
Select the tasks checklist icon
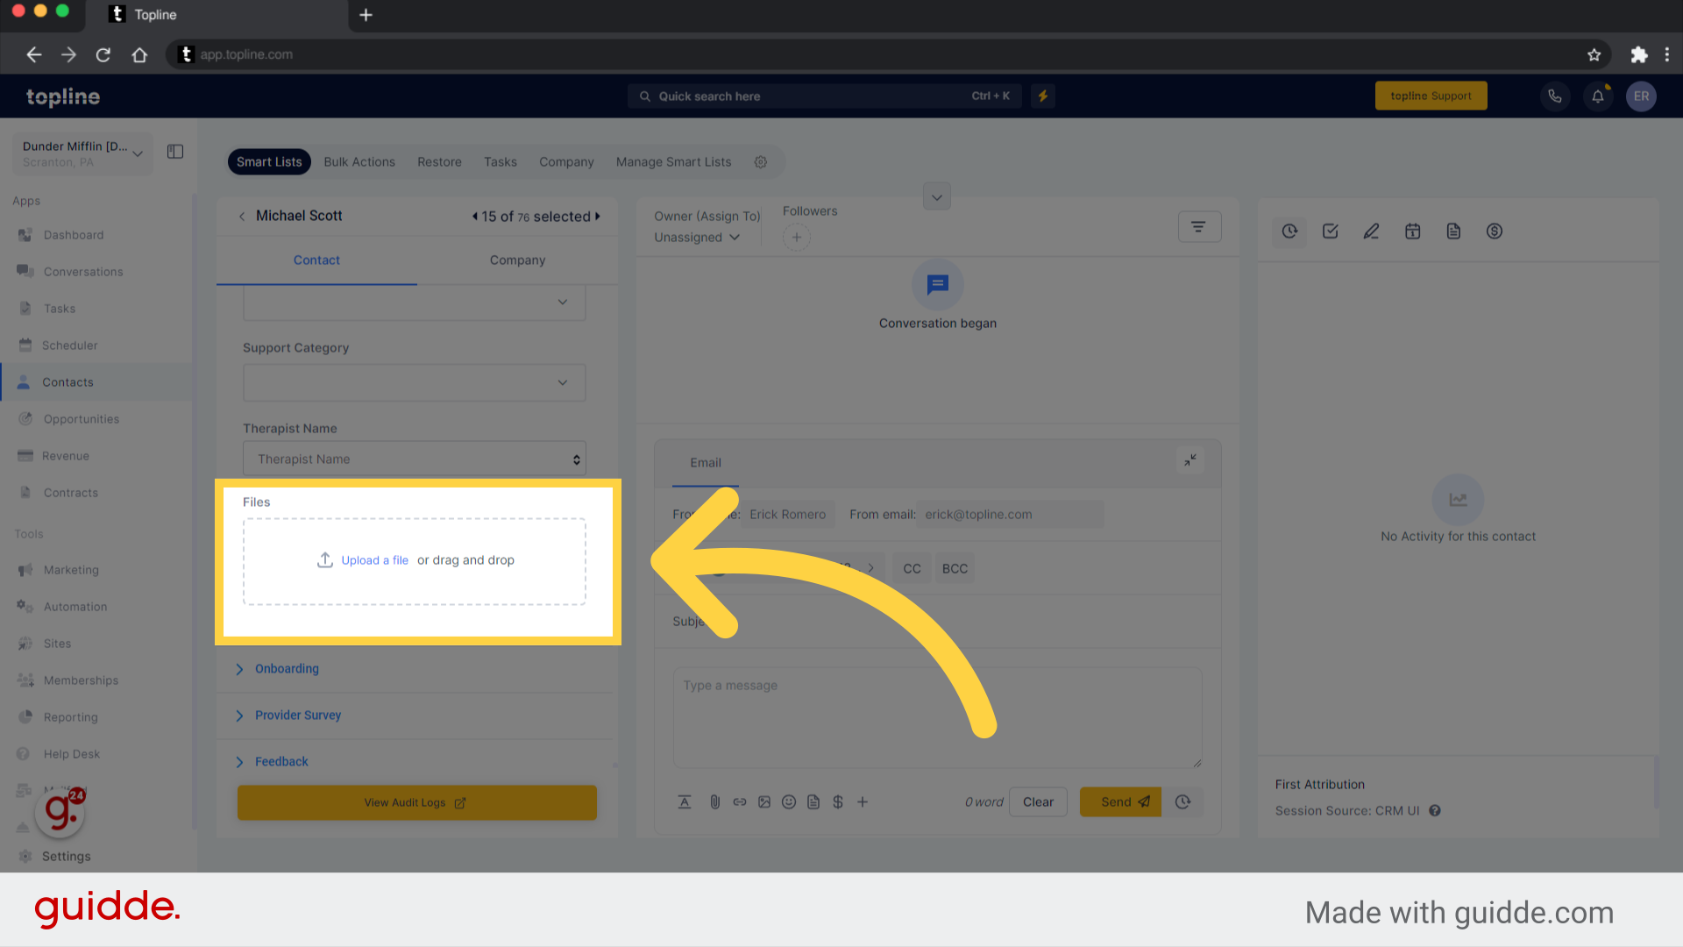(1331, 231)
